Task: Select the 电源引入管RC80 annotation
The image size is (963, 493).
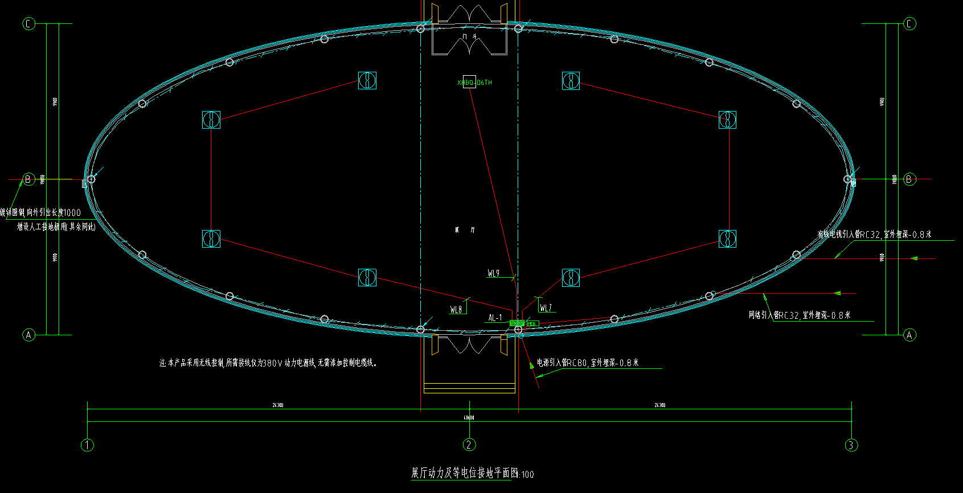Action: click(588, 363)
